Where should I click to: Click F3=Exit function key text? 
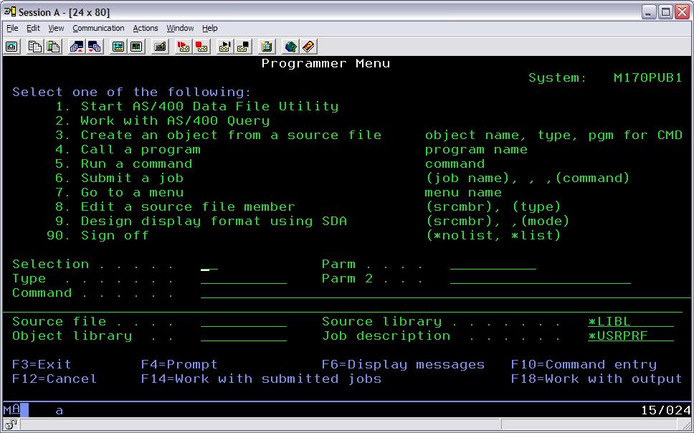coord(42,364)
